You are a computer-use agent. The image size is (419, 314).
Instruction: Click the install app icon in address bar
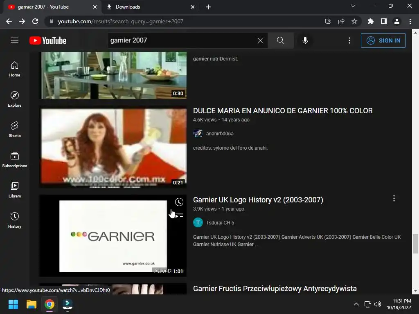328,21
